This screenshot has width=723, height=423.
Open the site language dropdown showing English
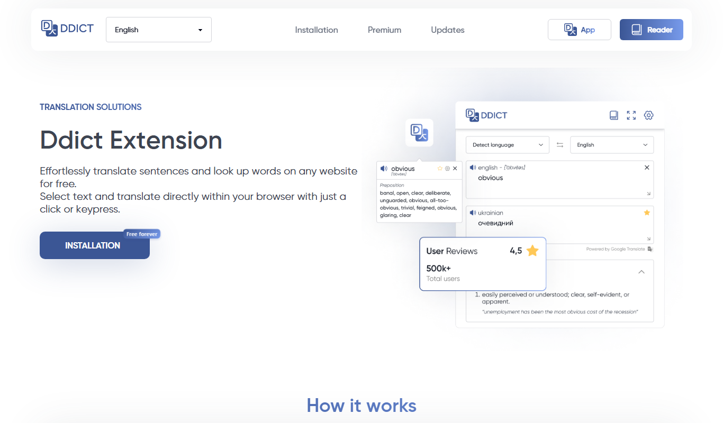159,30
